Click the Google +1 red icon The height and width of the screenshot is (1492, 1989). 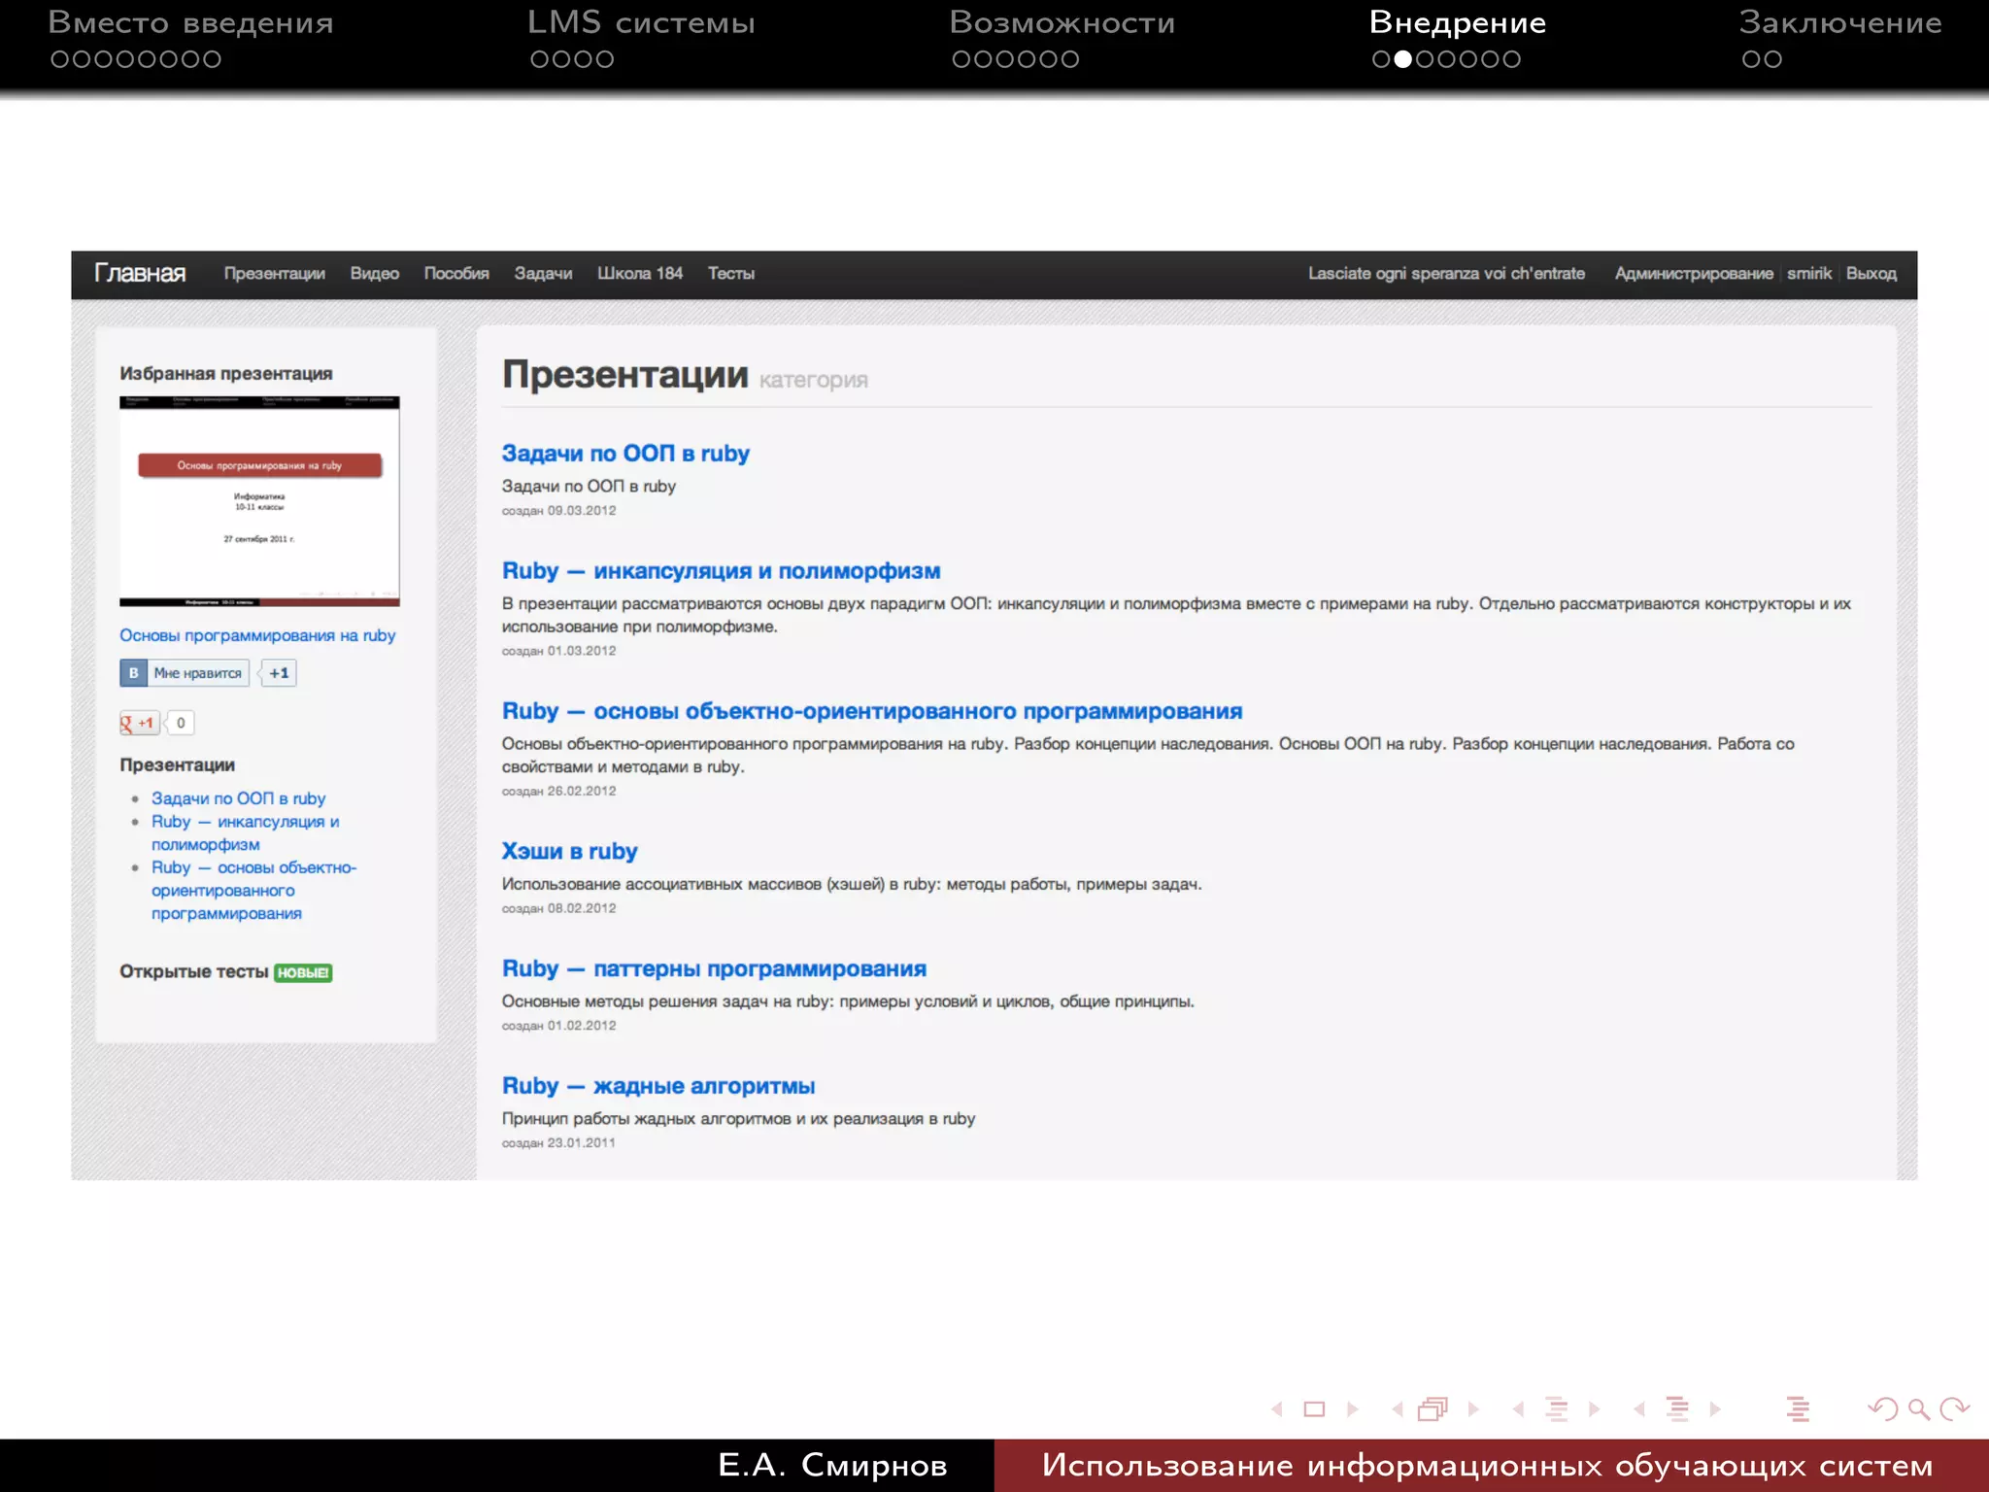click(138, 723)
